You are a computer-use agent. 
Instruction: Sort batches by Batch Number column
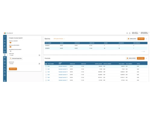(x=48, y=43)
